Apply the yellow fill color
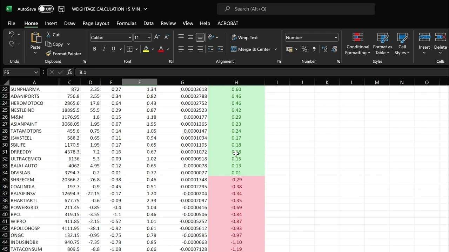 coord(146,49)
